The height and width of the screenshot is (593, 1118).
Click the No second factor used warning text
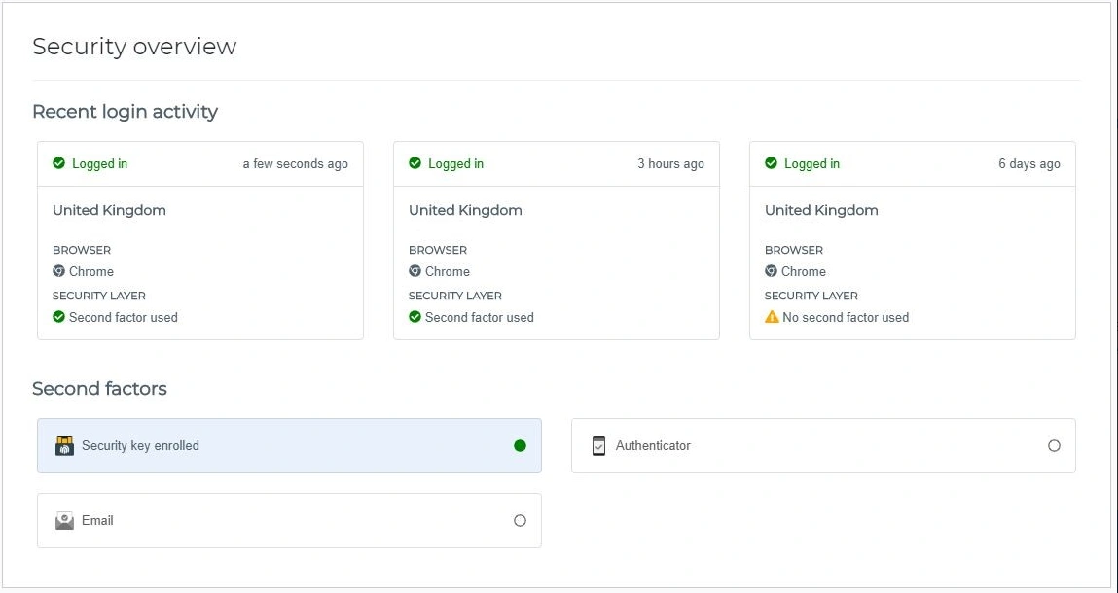(x=846, y=317)
